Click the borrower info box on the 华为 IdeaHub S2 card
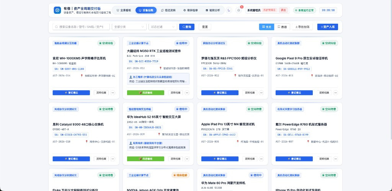The image size is (392, 191). [158, 145]
